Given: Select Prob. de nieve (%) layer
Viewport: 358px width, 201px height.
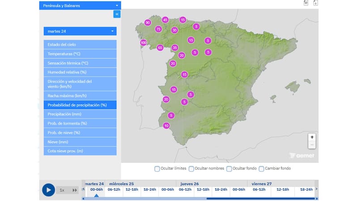Looking at the screenshot, I should [x=80, y=133].
